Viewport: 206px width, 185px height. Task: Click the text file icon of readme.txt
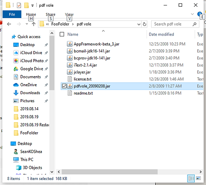coord(70,93)
